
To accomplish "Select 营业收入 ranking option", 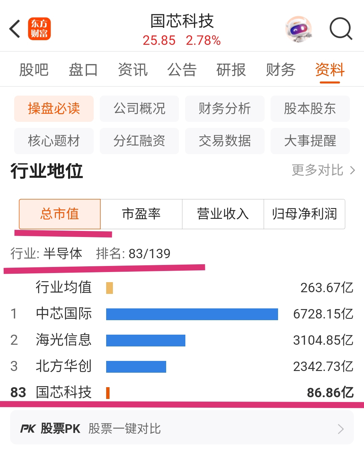I will pyautogui.click(x=223, y=214).
